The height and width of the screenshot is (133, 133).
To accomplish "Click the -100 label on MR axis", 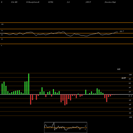I will coord(130,117).
